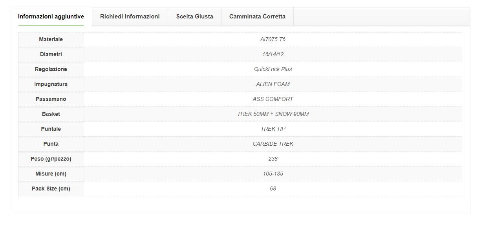The image size is (483, 227).
Task: Show the Camminata Corretta tab
Action: pos(257,16)
